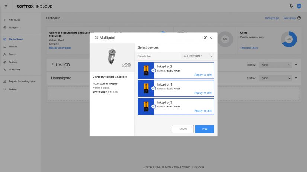
Task: Open the UV-LCD group options dots
Action: pos(53,65)
